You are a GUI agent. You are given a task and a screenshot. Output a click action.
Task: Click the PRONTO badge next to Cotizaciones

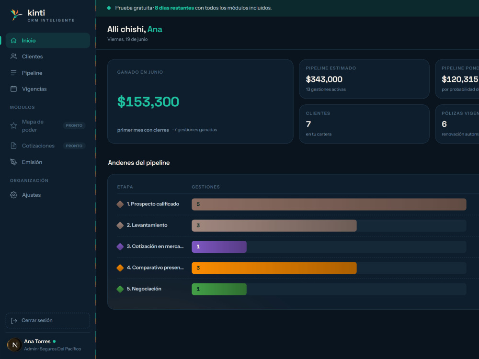74,146
